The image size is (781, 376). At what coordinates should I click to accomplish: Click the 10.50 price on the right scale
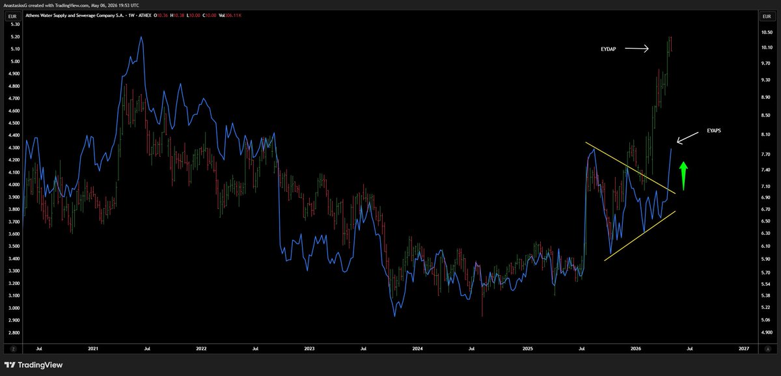pyautogui.click(x=767, y=32)
